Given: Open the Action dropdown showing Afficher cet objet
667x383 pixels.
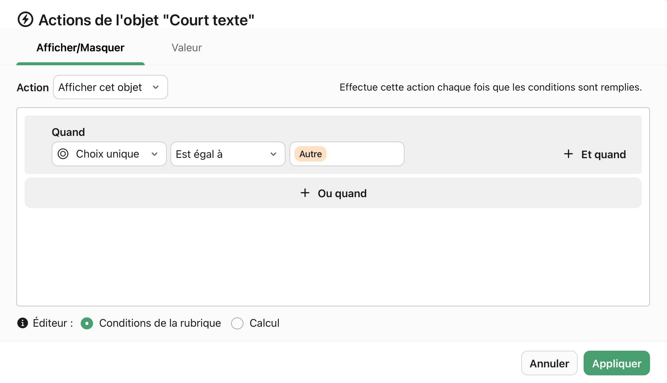Looking at the screenshot, I should click(x=110, y=87).
